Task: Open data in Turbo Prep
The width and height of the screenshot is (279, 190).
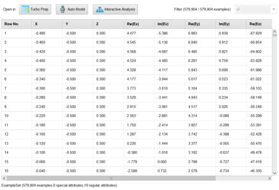Action: click(x=35, y=9)
